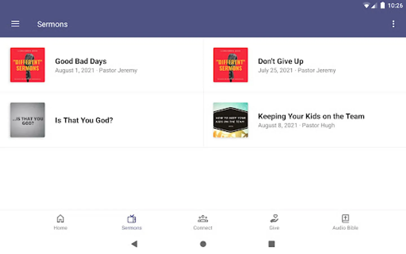Tap the Give hand icon
The width and height of the screenshot is (406, 254).
pyautogui.click(x=274, y=218)
